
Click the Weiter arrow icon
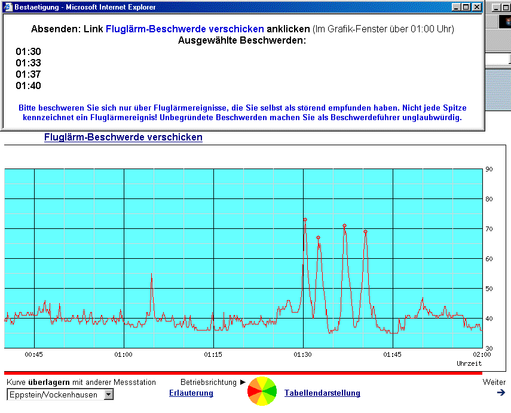[501, 393]
